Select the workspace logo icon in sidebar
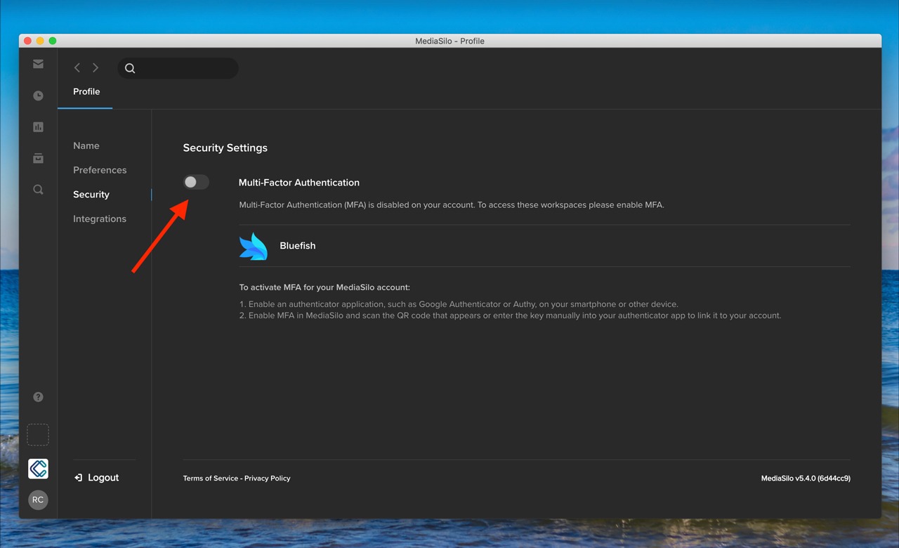The image size is (899, 548). tap(38, 469)
